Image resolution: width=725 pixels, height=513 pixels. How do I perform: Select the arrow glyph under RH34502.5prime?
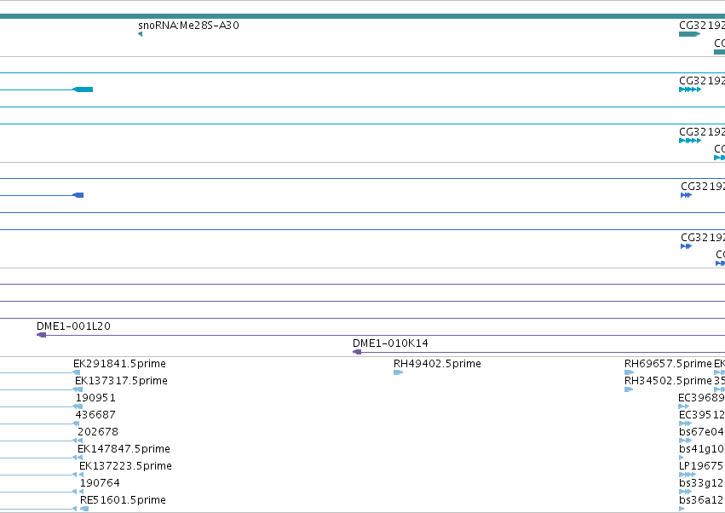[629, 389]
